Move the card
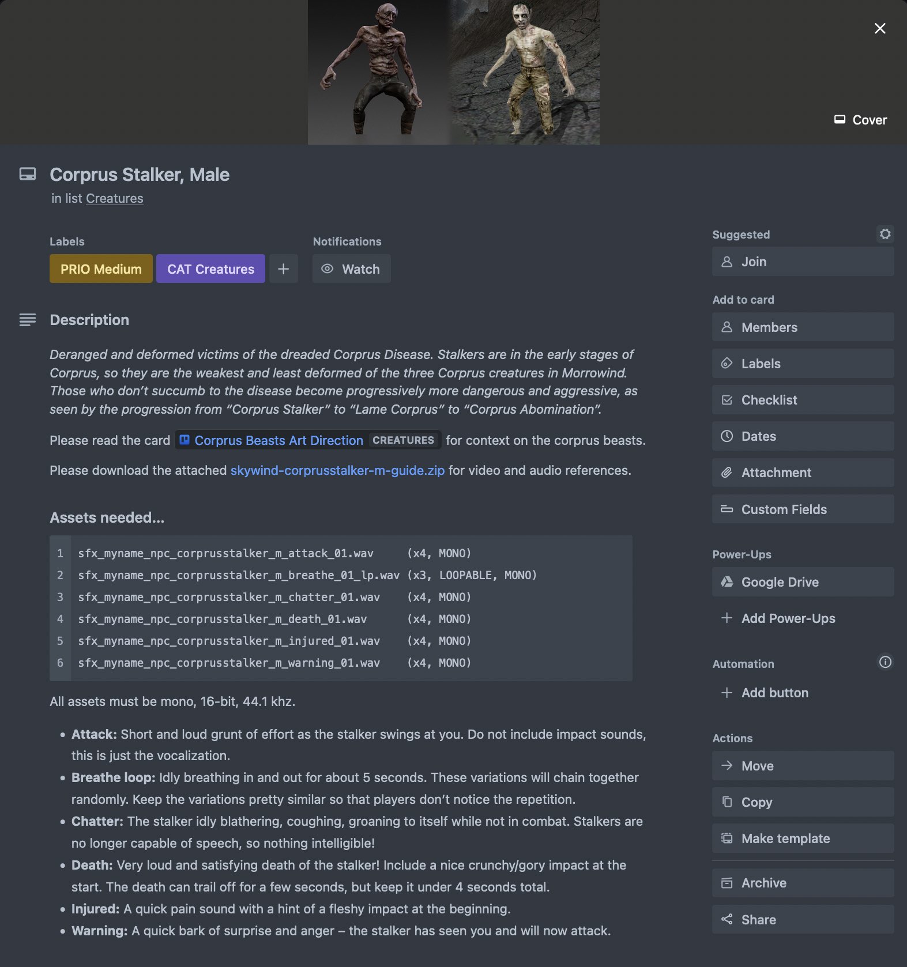907x967 pixels. point(803,766)
